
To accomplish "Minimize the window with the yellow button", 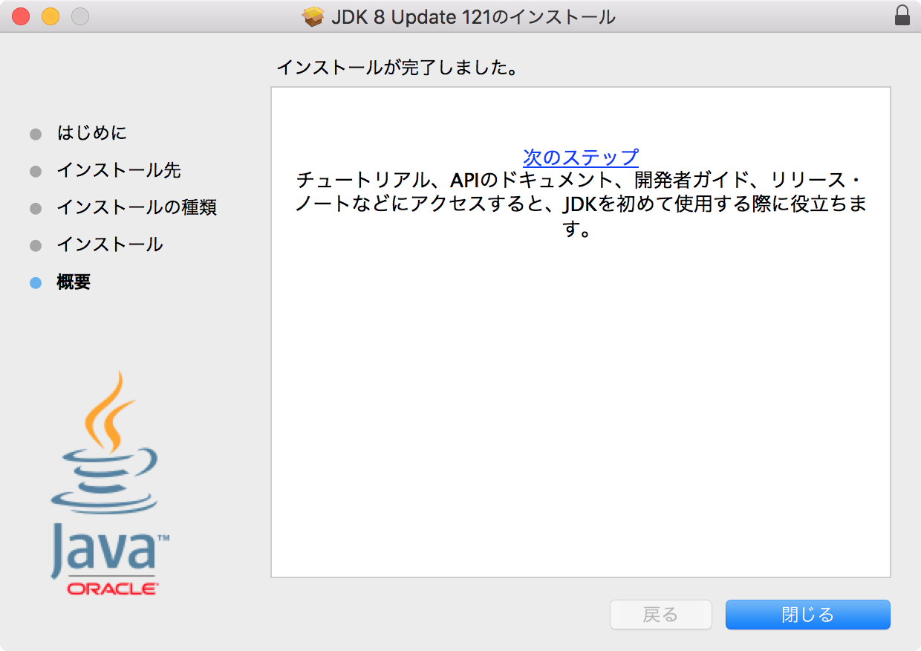I will pyautogui.click(x=51, y=16).
